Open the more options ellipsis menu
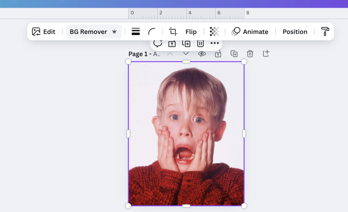The width and height of the screenshot is (348, 212). pos(215,43)
